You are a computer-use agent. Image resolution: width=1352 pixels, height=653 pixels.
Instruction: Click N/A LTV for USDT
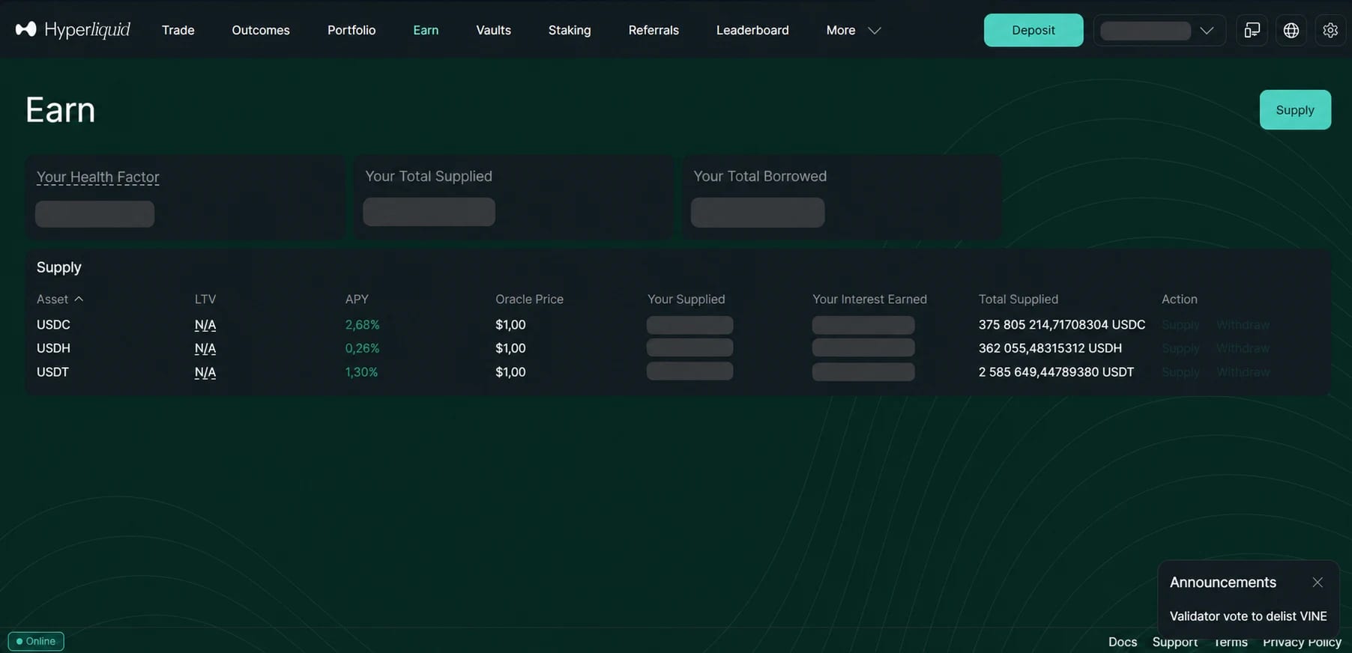pyautogui.click(x=205, y=372)
